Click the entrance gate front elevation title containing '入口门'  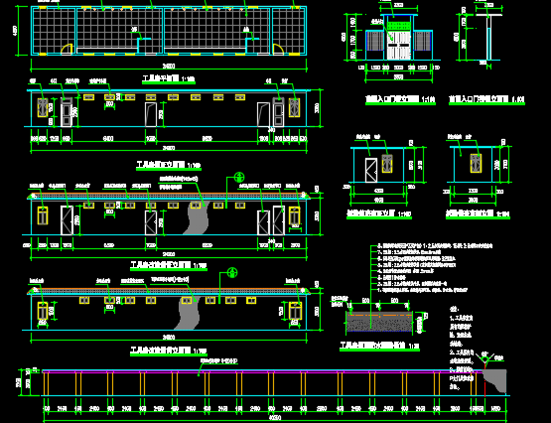click(400, 99)
